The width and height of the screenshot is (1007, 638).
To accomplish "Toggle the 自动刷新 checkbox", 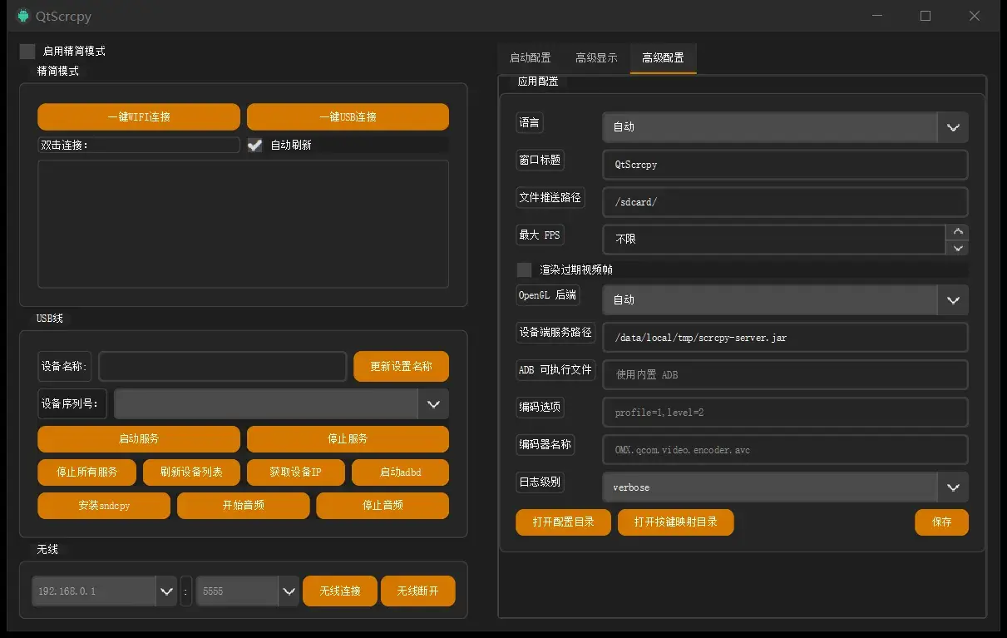I will click(x=254, y=145).
